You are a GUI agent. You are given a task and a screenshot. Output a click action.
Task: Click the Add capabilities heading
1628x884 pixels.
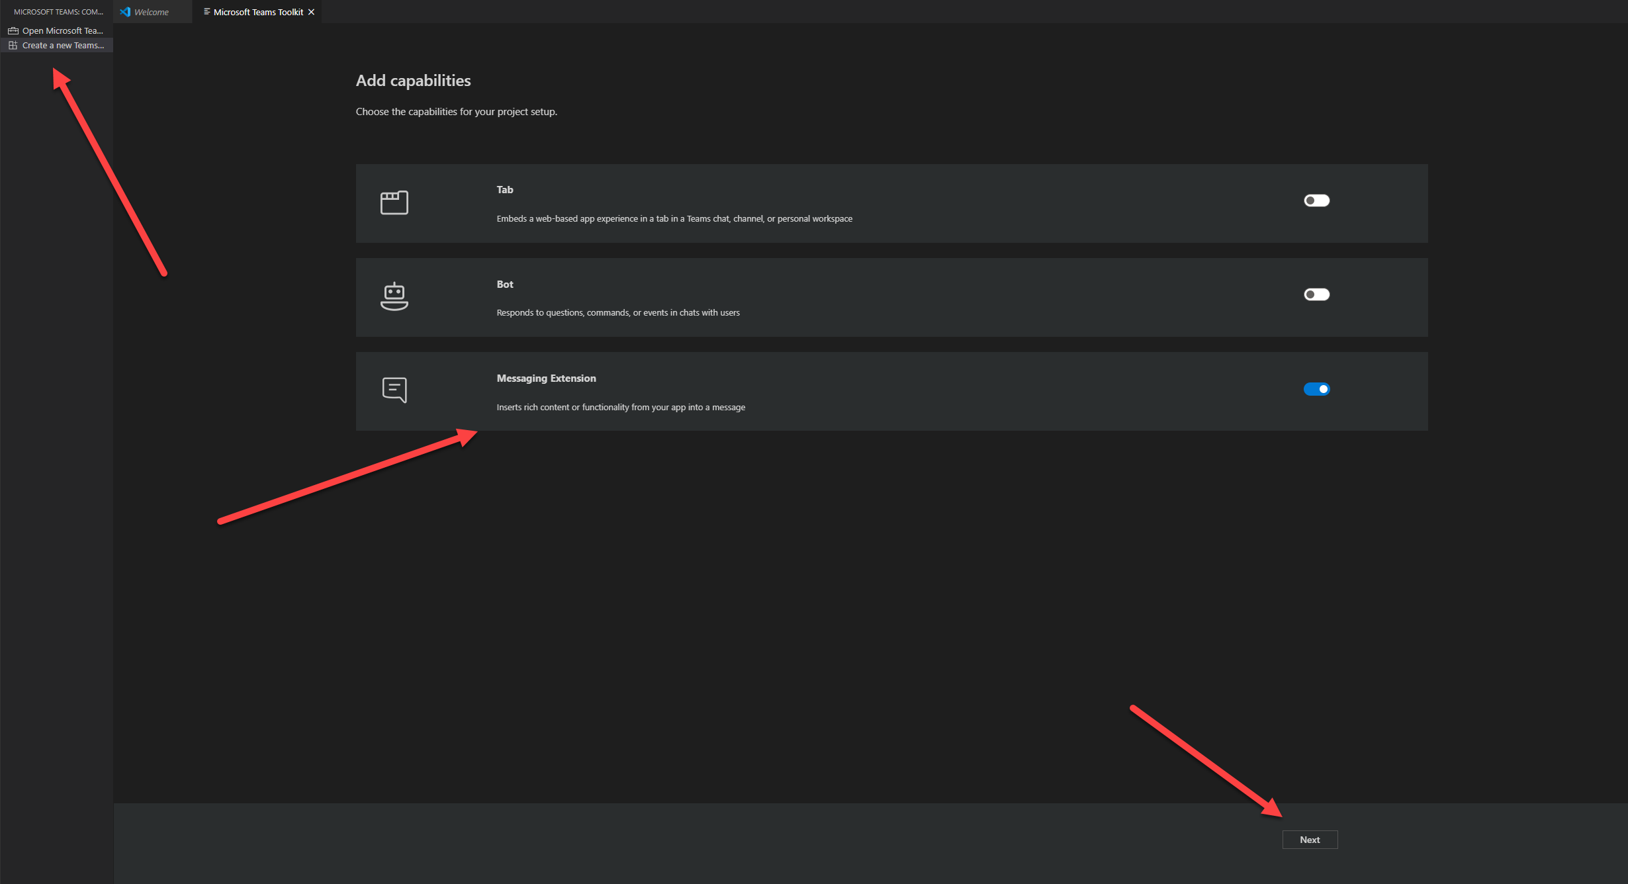[414, 81]
